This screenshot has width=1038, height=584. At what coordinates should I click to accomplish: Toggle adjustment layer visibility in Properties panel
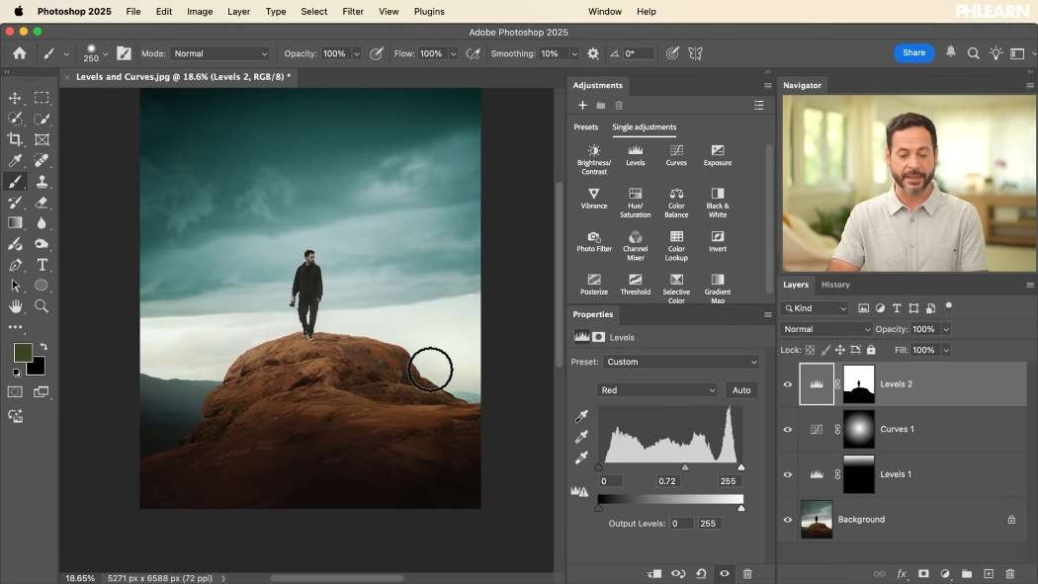[725, 573]
